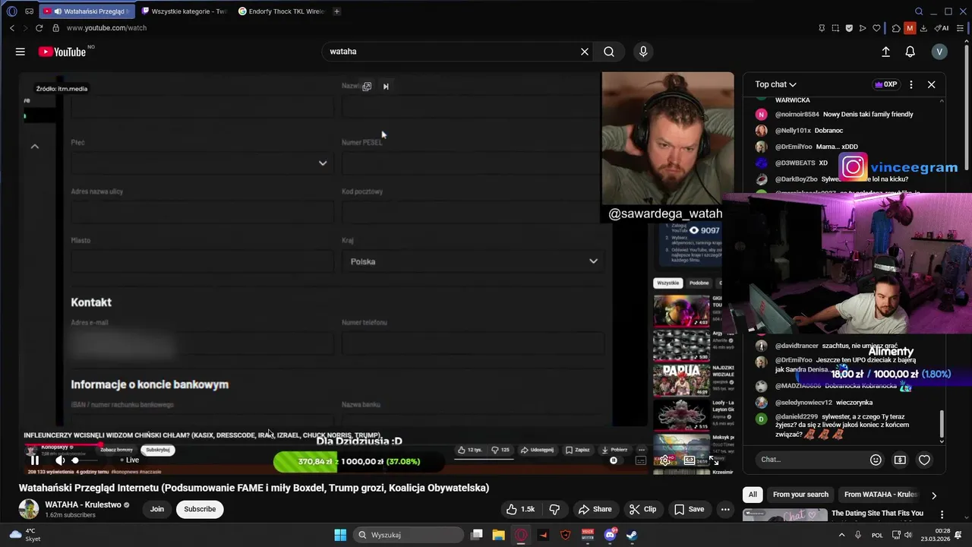972x547 pixels.
Task: Select the From your search chip
Action: [x=800, y=495]
